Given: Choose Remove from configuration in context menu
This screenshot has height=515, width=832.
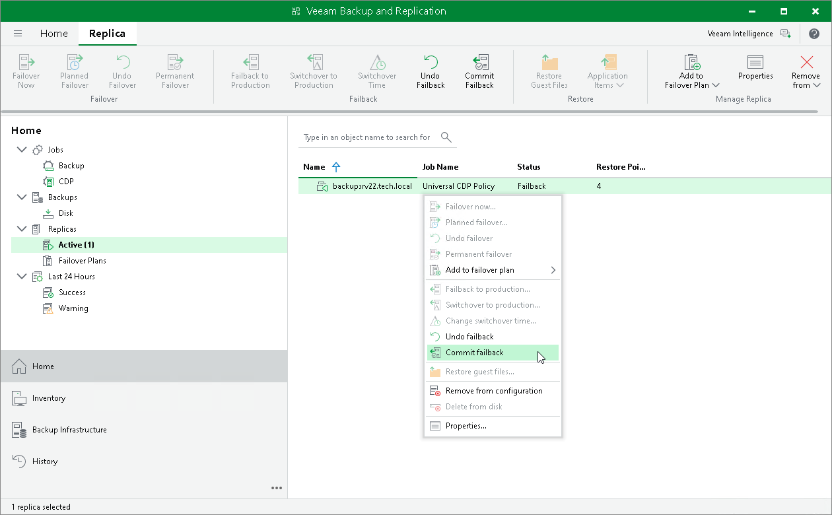Looking at the screenshot, I should (493, 391).
